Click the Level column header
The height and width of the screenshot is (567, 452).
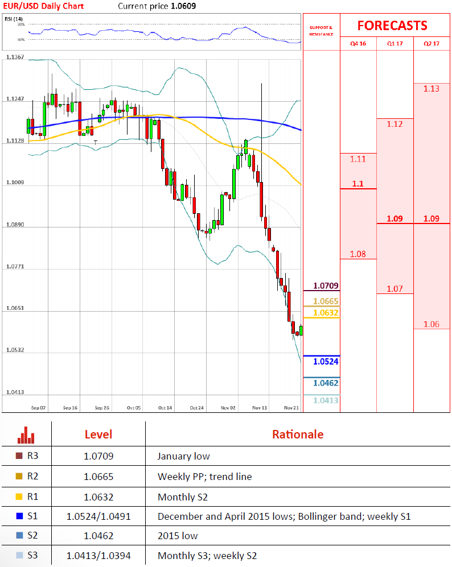[x=98, y=434]
